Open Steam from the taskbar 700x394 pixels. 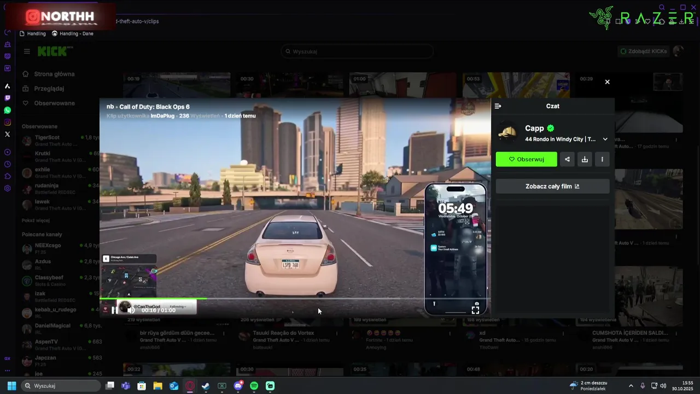tap(206, 386)
